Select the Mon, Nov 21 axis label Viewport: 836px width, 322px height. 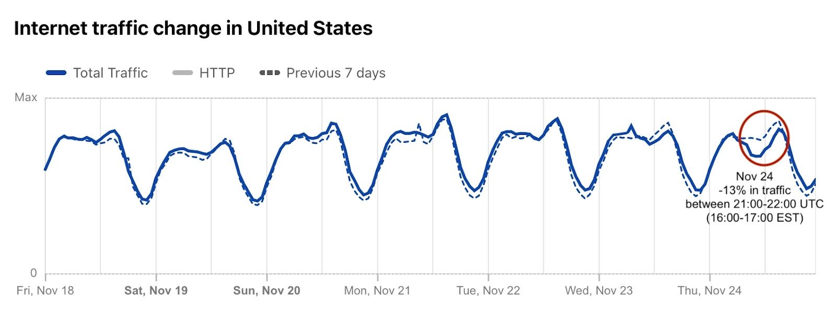click(377, 291)
